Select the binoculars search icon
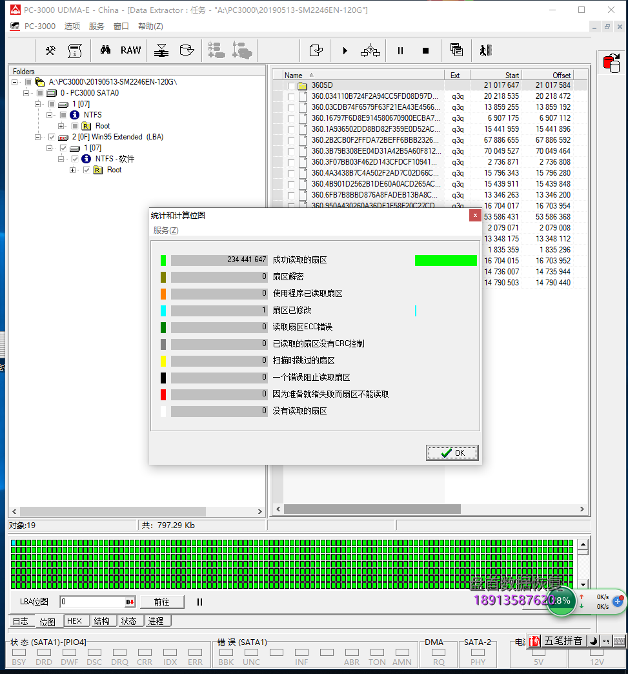The height and width of the screenshot is (674, 628). click(106, 50)
